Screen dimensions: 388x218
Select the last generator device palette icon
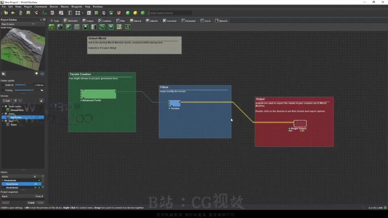[x=128, y=27]
